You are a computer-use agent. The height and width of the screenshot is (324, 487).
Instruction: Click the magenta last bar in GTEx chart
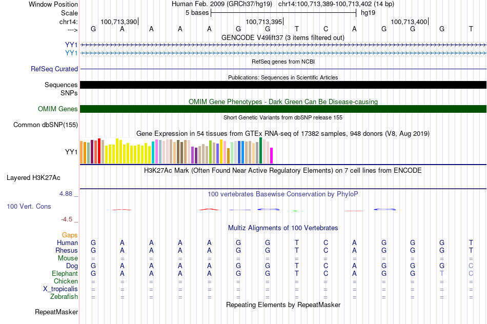click(272, 156)
